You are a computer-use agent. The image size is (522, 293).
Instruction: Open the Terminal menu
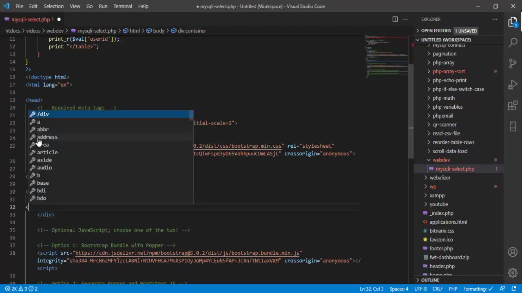[x=123, y=6]
